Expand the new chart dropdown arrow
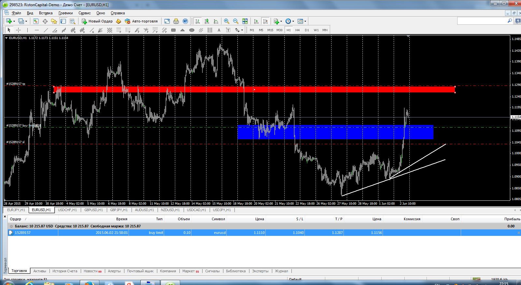Viewport: 521px width, 285px height. (x=14, y=21)
